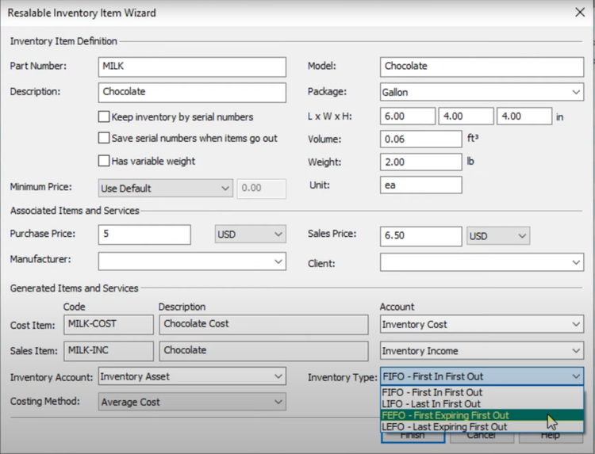Click the Finish button
This screenshot has height=454, width=595.
click(412, 436)
